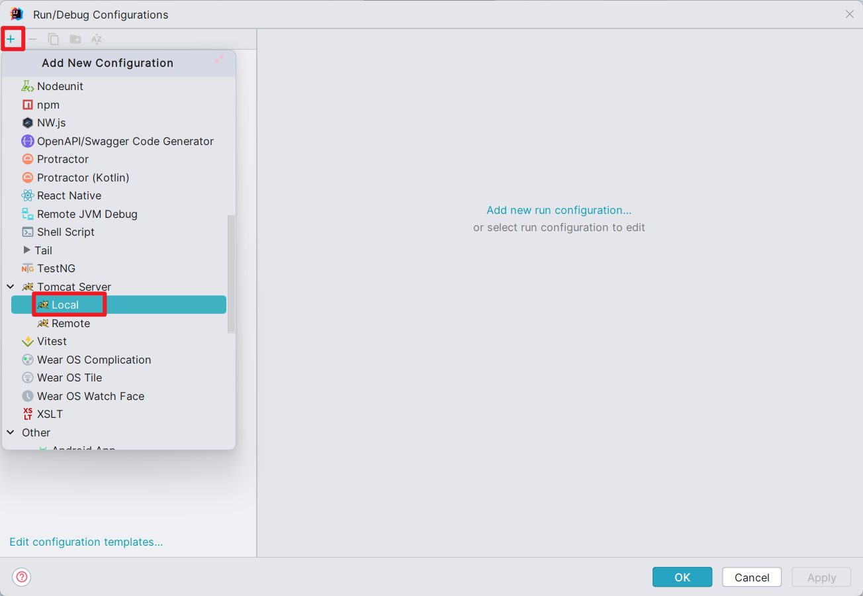Click the move-into-new-folder toolbar icon
Image resolution: width=863 pixels, height=596 pixels.
(75, 39)
